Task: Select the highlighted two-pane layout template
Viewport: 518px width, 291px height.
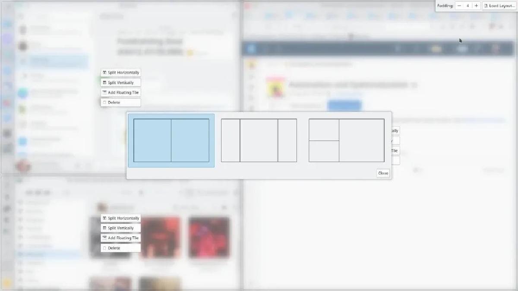Action: [x=171, y=140]
